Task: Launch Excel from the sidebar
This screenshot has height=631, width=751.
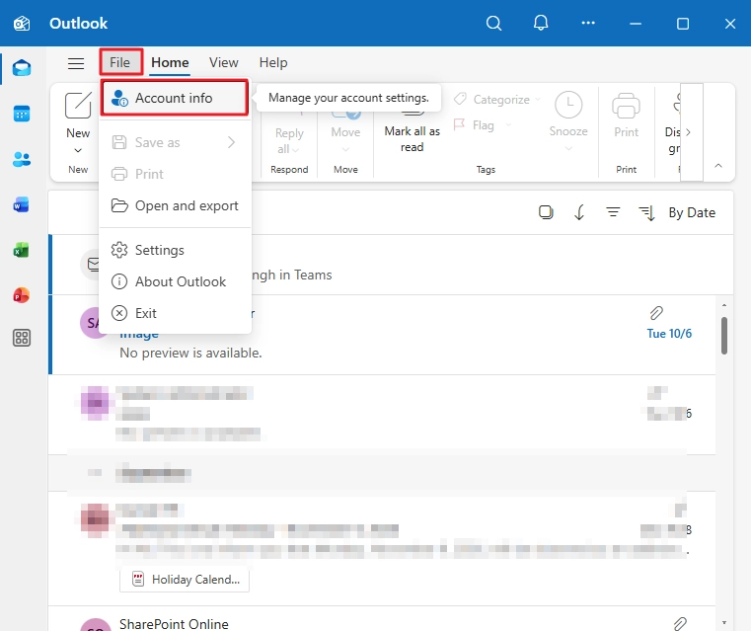Action: (22, 250)
